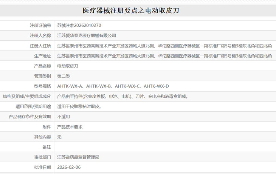The width and height of the screenshot is (276, 174).
Task: Click the approval date 2026-02-06
Action: pos(69,167)
